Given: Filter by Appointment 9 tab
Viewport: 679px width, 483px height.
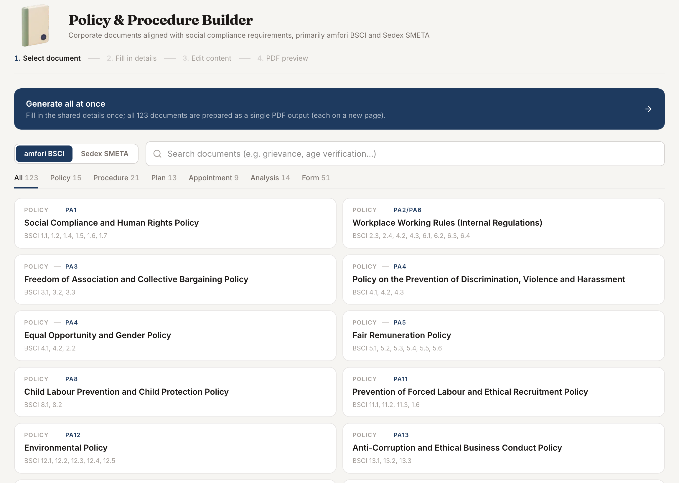Looking at the screenshot, I should 213,178.
